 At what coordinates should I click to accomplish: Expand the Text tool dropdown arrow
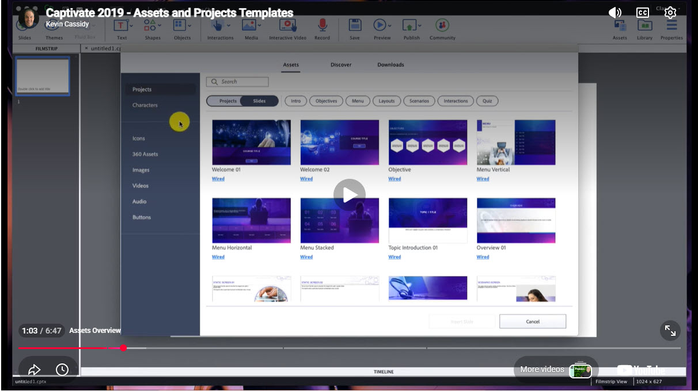click(131, 26)
